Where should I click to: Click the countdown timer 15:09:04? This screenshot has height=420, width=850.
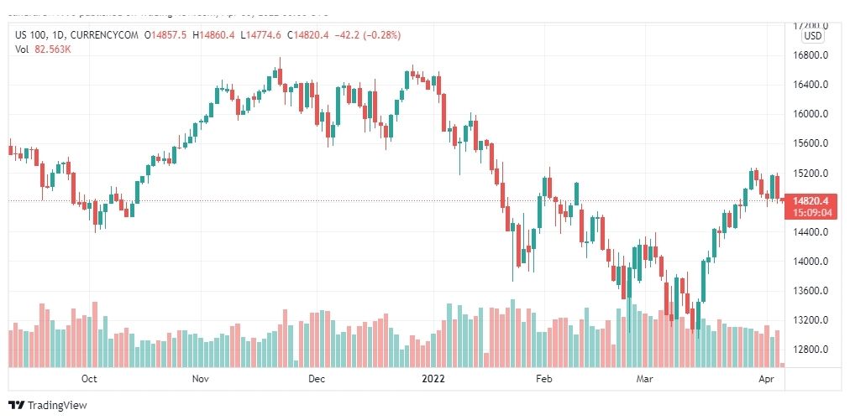point(811,213)
